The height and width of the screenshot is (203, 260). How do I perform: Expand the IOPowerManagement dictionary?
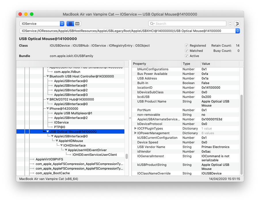[x=135, y=133]
